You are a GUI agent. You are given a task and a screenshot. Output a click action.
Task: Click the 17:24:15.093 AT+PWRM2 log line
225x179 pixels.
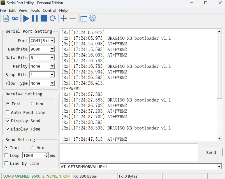[94, 44]
